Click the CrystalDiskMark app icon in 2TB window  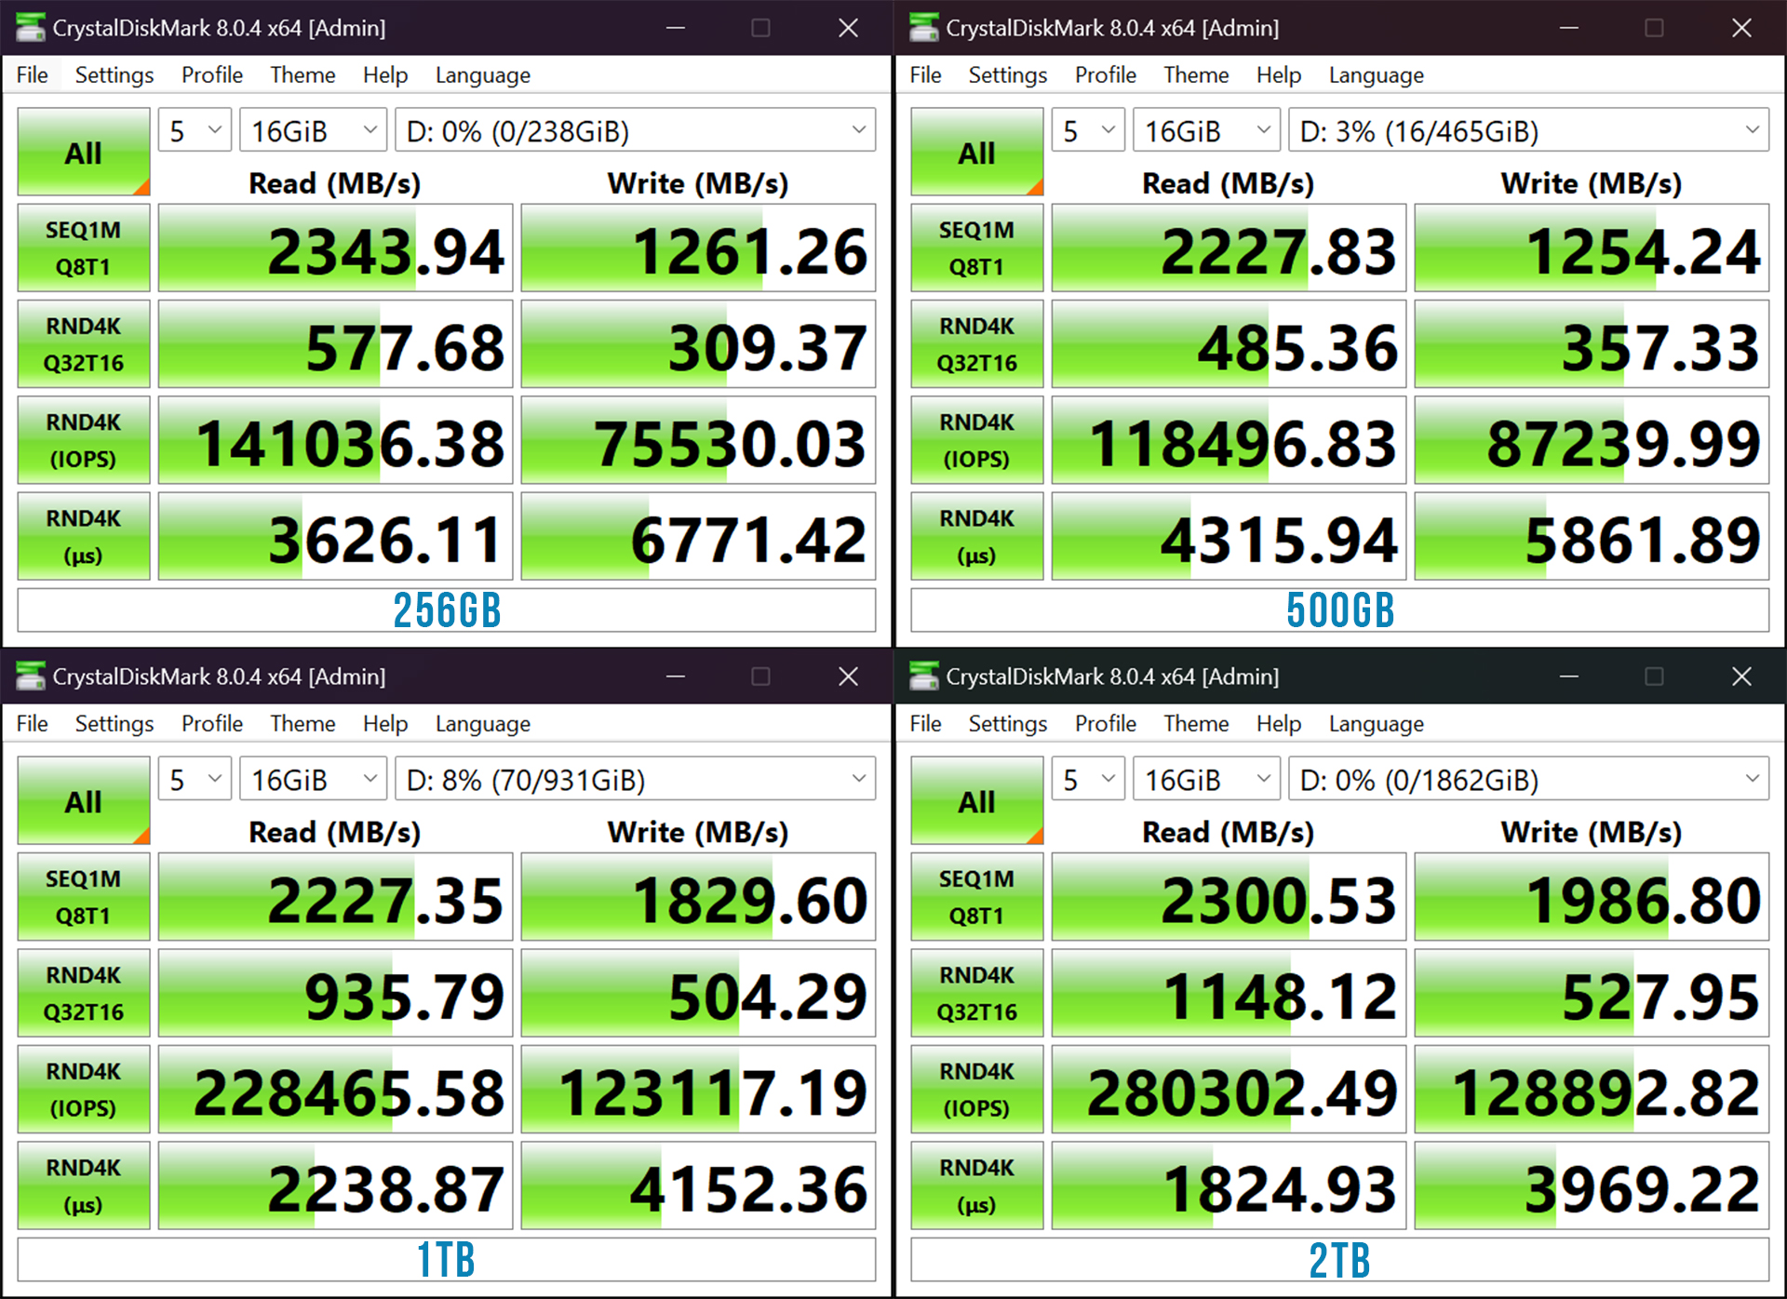click(x=924, y=676)
